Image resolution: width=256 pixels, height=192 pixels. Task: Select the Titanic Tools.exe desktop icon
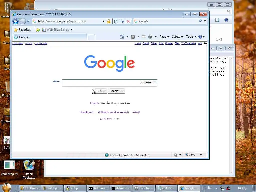[x=29, y=169]
